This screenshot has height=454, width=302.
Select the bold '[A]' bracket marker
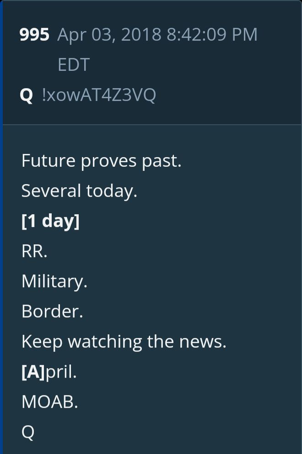tap(33, 371)
